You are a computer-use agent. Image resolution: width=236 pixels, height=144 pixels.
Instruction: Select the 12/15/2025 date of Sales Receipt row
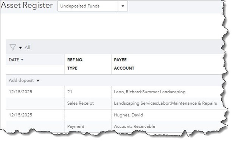coord(20,92)
